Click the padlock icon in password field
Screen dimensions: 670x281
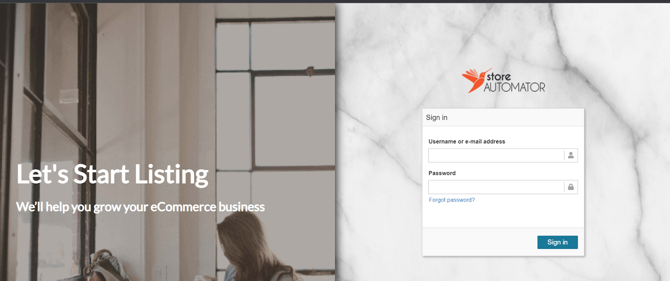[x=571, y=187]
